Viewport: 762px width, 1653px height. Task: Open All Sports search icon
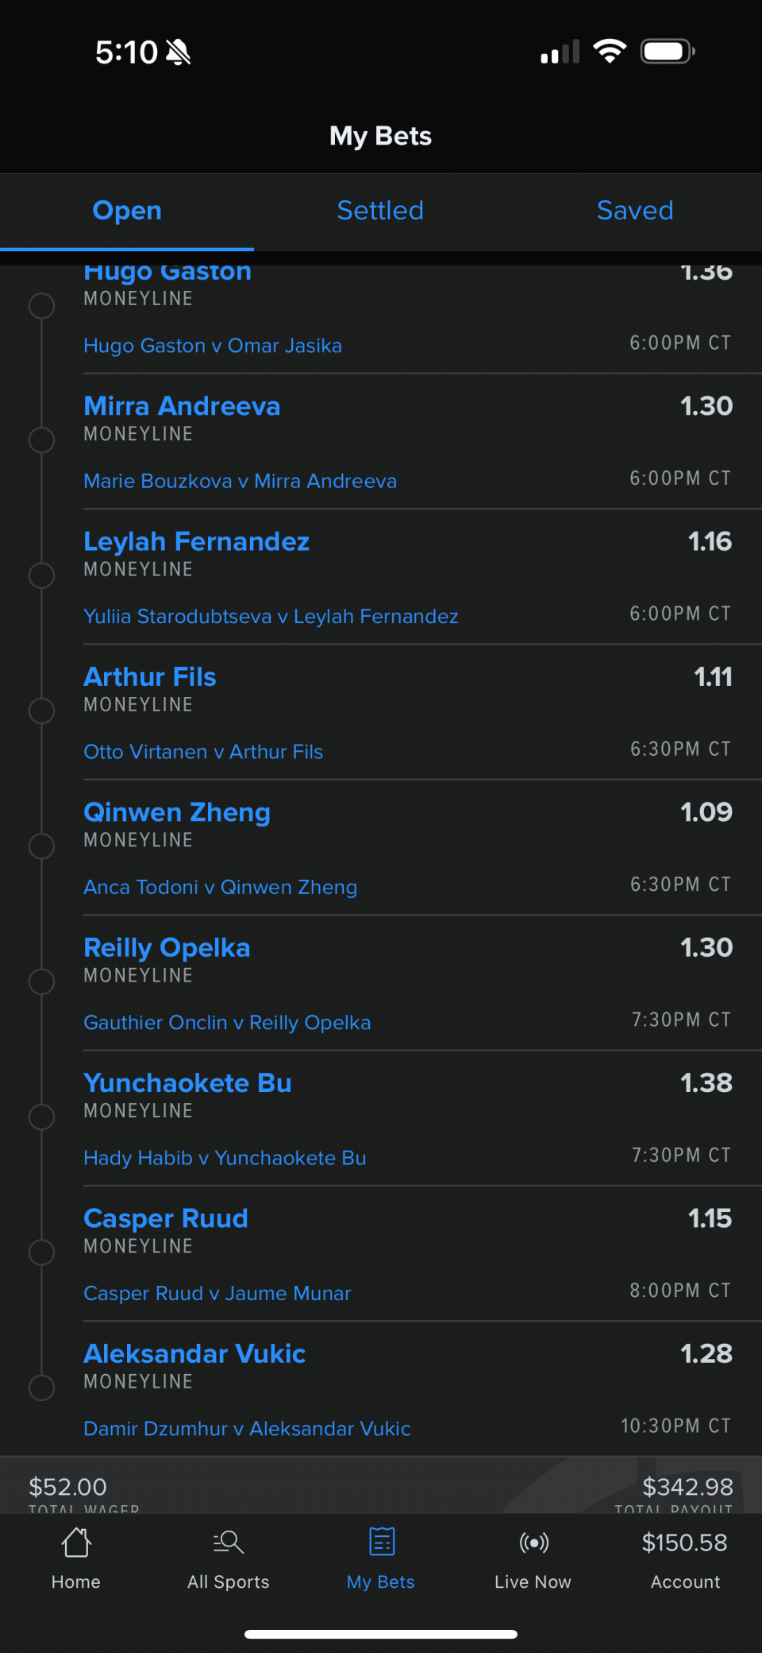[229, 1543]
